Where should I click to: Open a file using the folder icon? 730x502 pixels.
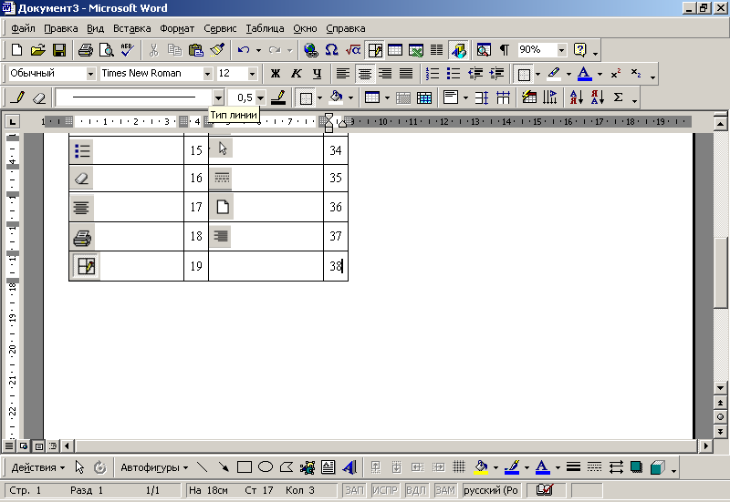click(38, 50)
